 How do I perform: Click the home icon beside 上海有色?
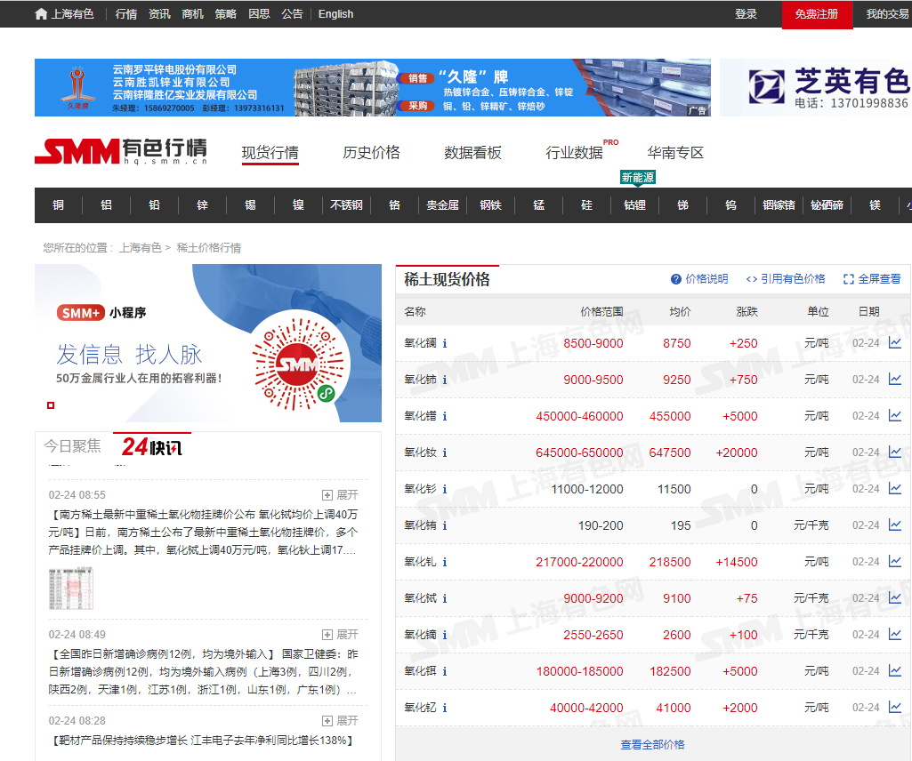[x=41, y=14]
